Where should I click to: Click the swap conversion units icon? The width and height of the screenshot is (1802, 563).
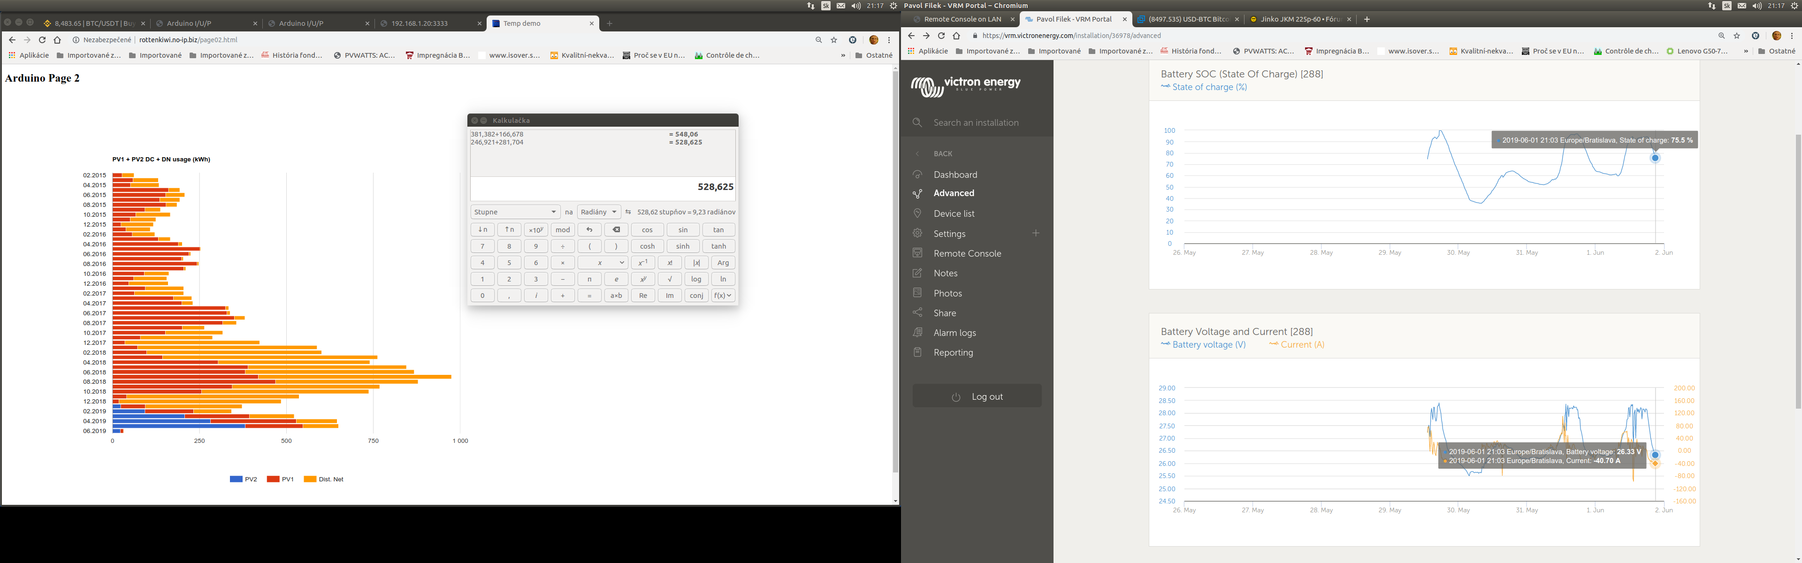coord(628,212)
